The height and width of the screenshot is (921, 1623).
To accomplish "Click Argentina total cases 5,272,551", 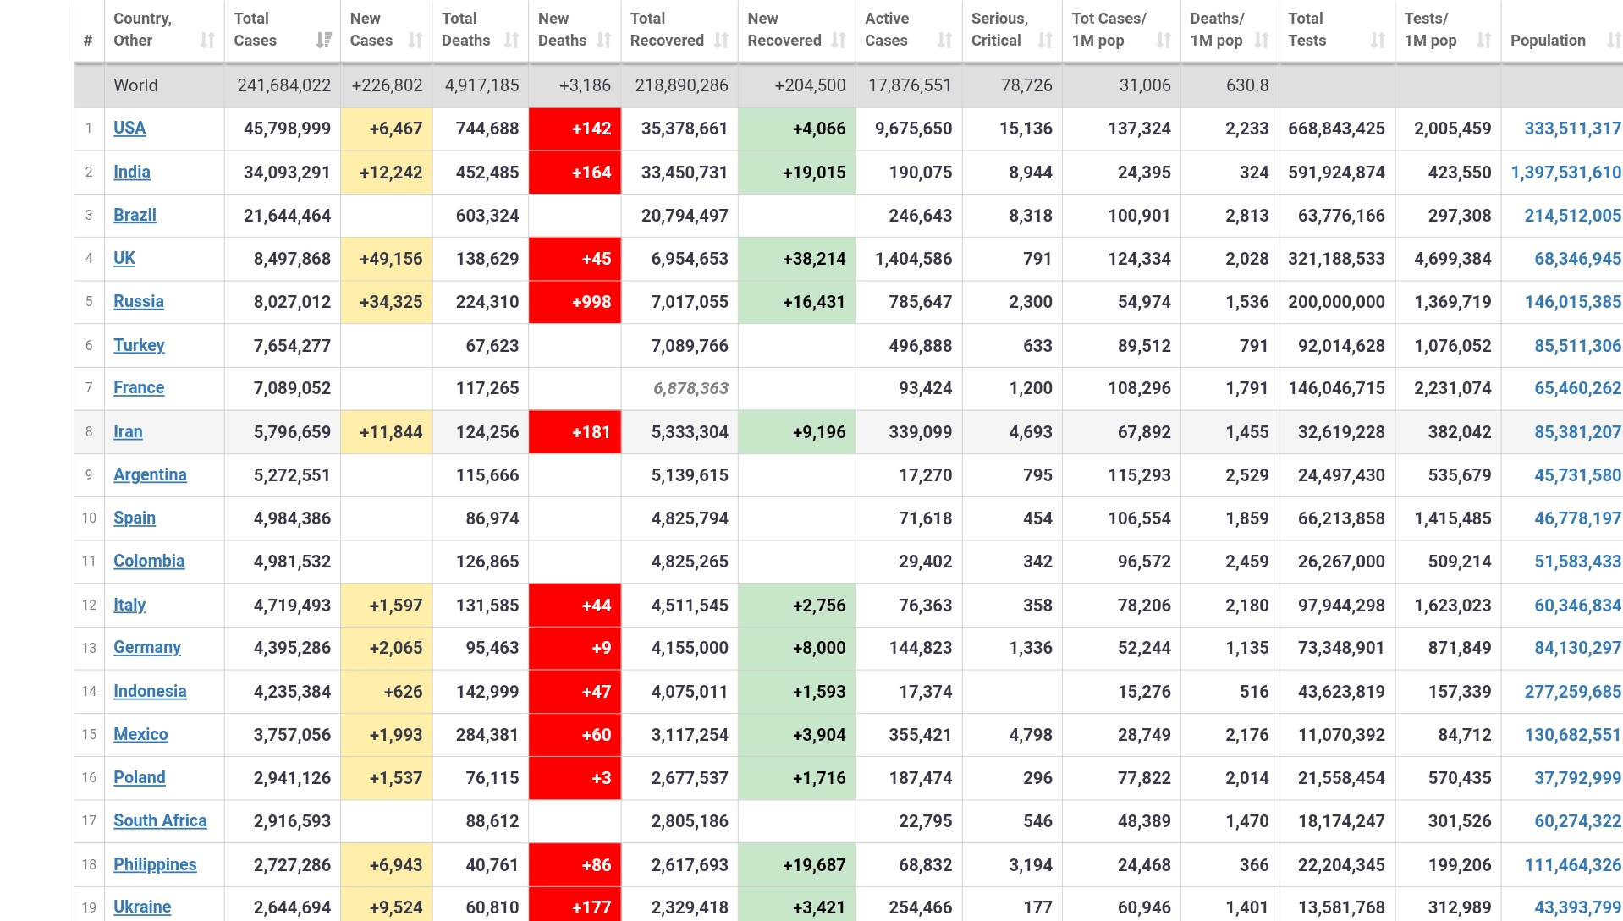I will (x=292, y=475).
